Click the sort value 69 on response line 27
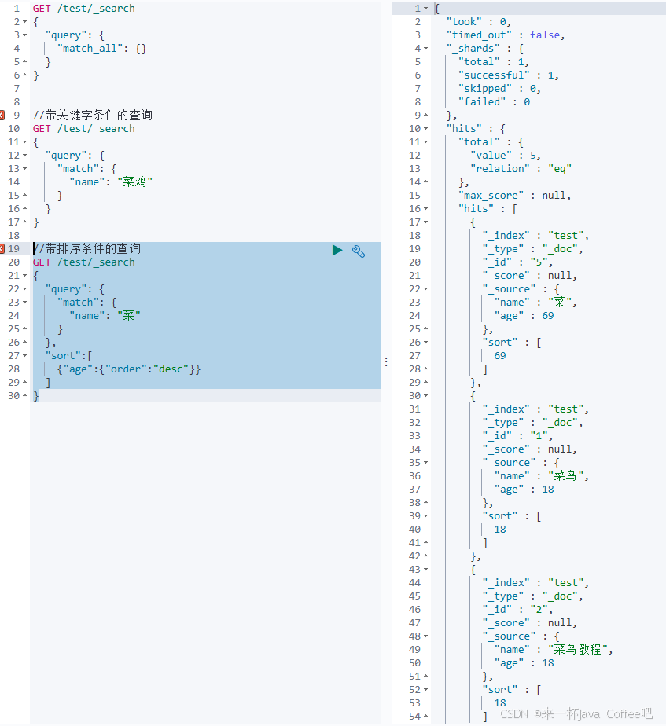 tap(500, 356)
